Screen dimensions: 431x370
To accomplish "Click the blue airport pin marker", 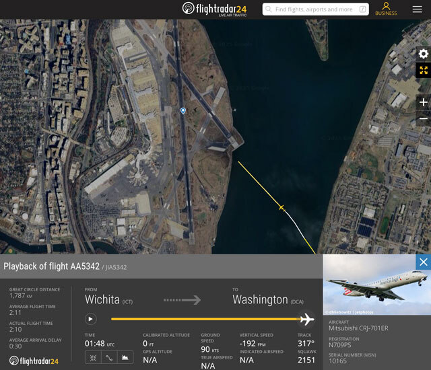I will (x=183, y=110).
